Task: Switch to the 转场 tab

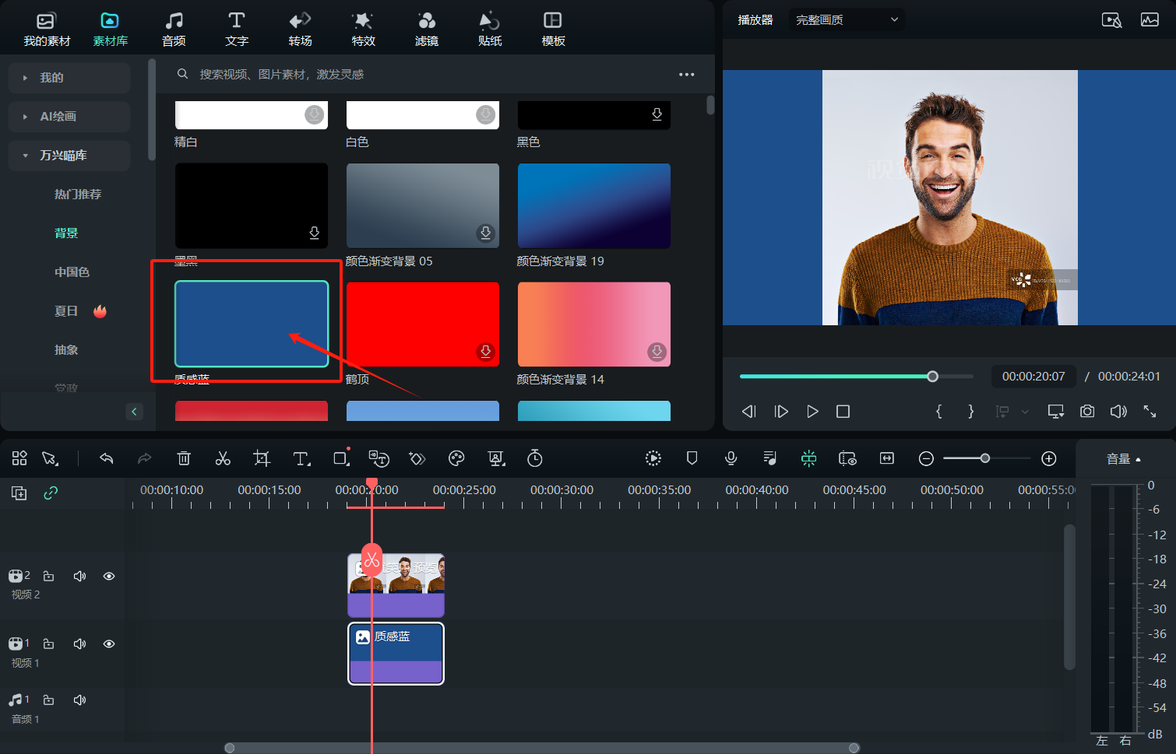Action: pyautogui.click(x=300, y=29)
